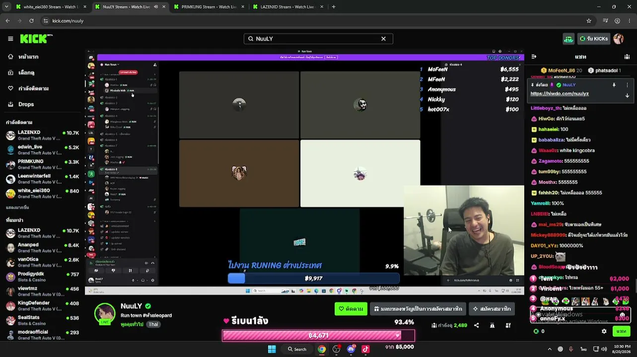Subscribe using สมัครสมาชิก button
This screenshot has height=357, width=637.
coord(492,309)
